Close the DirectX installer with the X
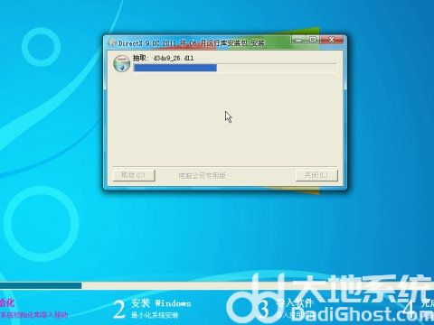This screenshot has height=325, width=434. point(332,40)
